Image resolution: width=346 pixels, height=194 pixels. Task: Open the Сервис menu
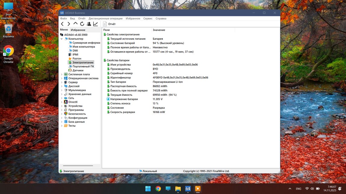point(148,19)
